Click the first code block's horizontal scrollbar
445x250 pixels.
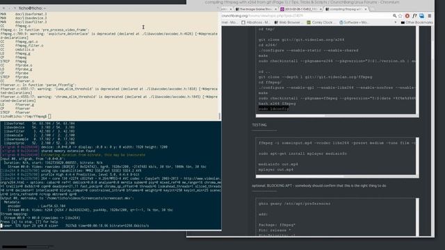[x=336, y=116]
